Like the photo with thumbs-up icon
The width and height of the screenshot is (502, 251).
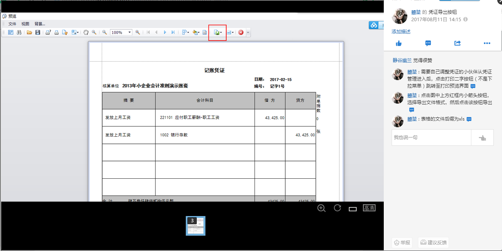click(x=399, y=43)
